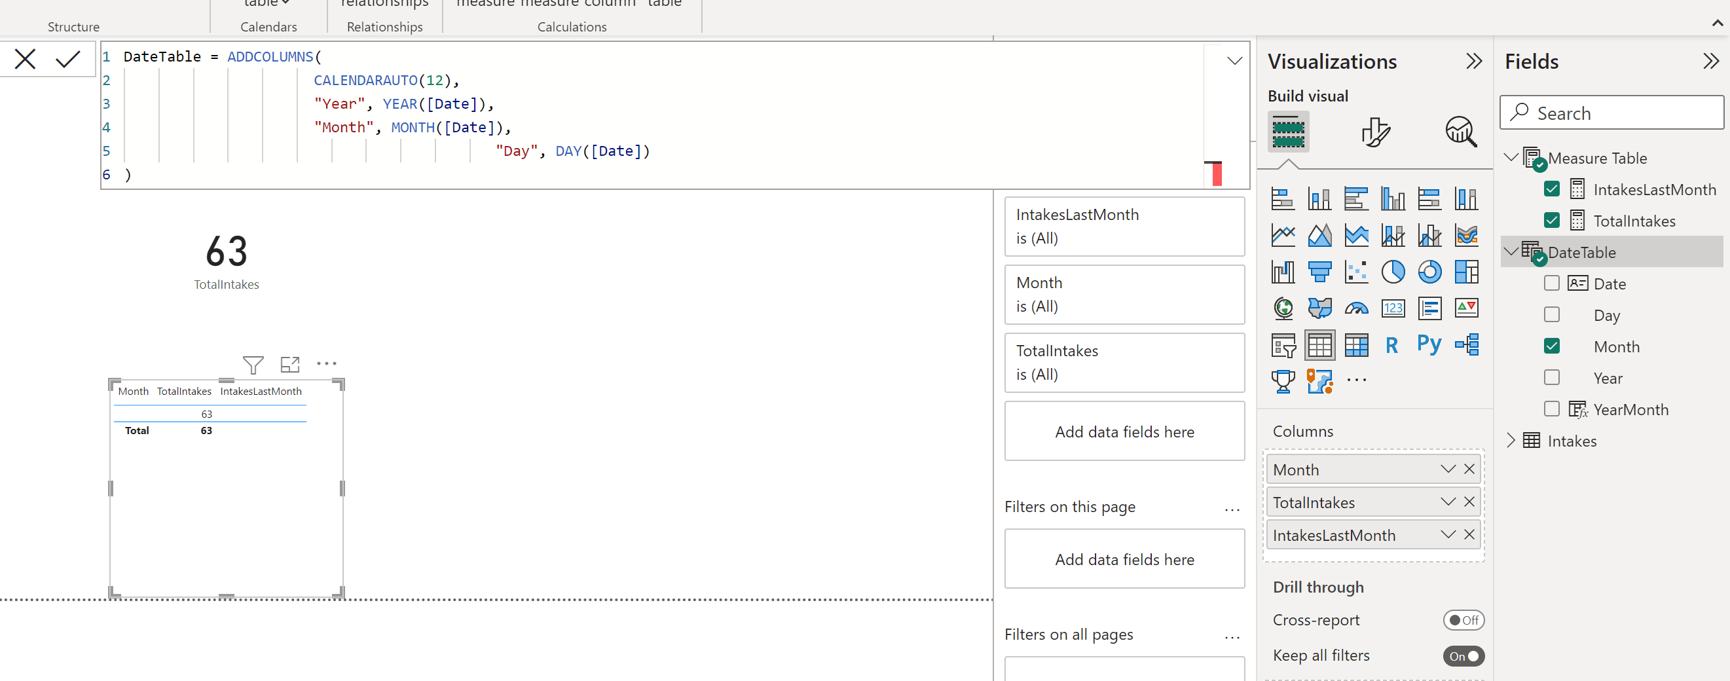Screen dimensions: 1730x681
Task: Choose the Funnel chart visual
Action: [1319, 272]
